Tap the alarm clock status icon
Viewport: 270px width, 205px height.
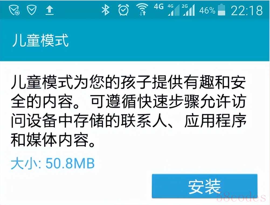(x=123, y=10)
